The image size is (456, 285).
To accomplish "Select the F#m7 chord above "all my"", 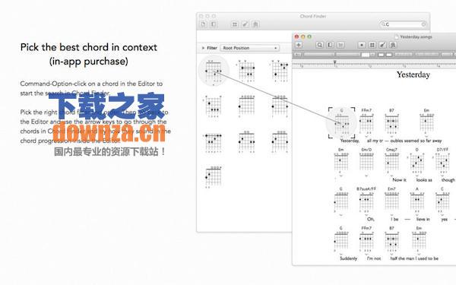I will 366,122.
